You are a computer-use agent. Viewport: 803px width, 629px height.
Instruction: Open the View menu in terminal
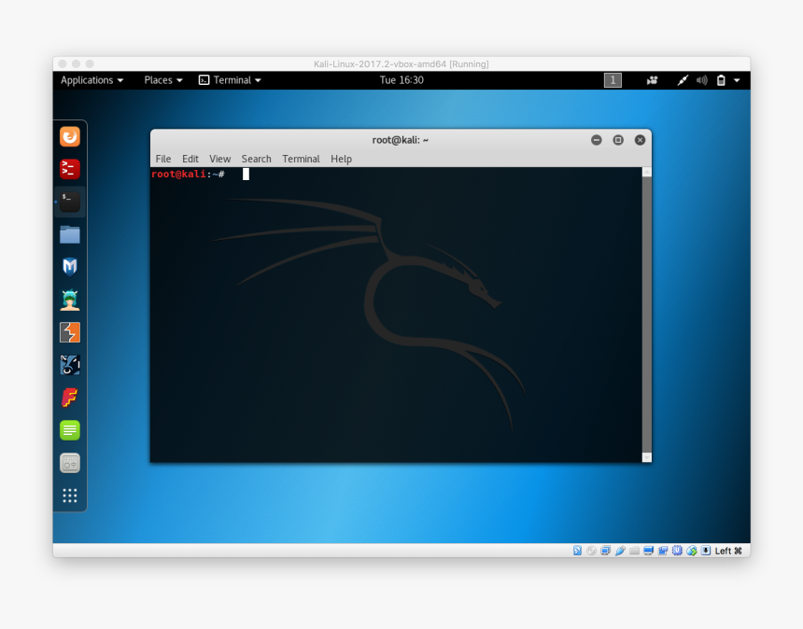point(219,159)
